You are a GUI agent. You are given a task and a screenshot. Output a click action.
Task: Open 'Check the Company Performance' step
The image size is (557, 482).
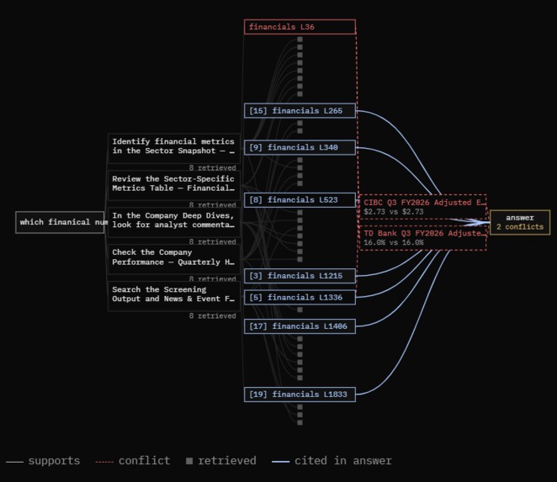[x=174, y=259]
